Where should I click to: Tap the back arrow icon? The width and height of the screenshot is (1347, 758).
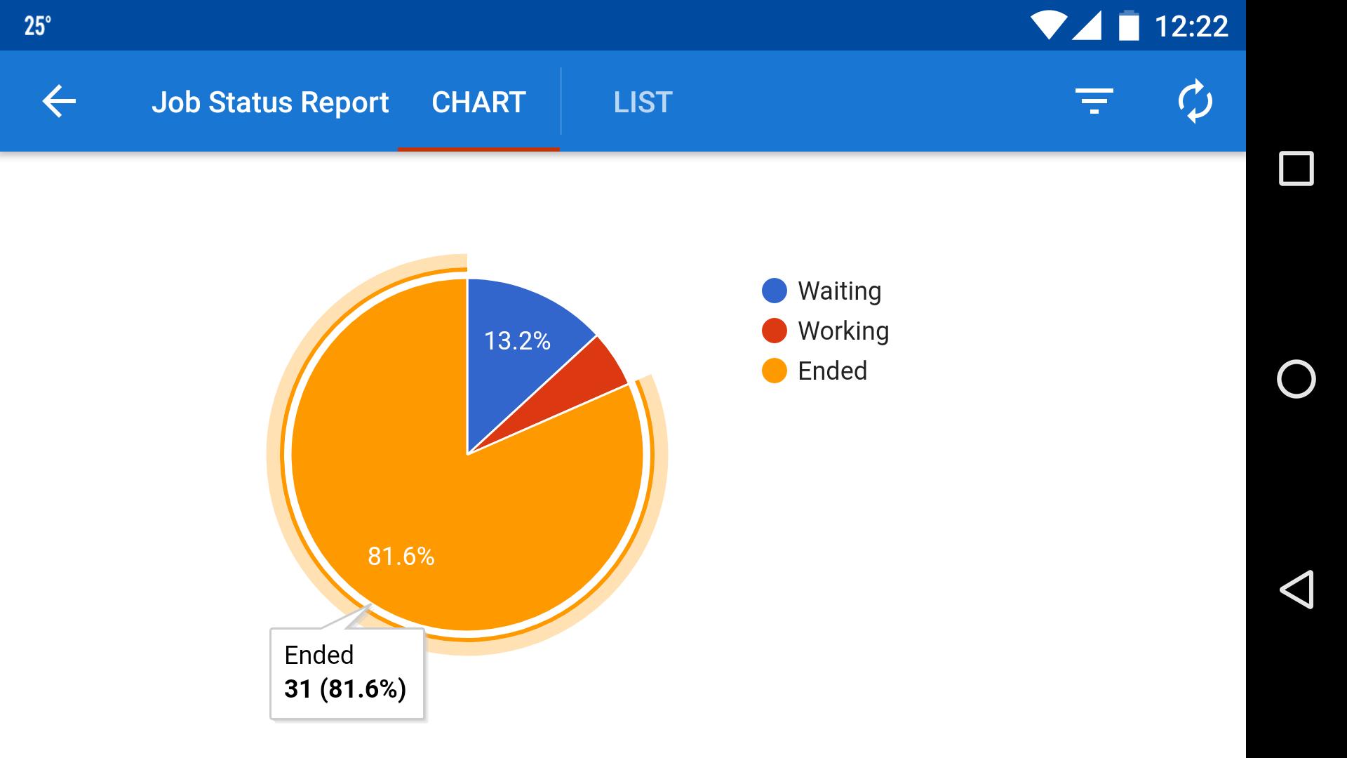click(x=59, y=102)
